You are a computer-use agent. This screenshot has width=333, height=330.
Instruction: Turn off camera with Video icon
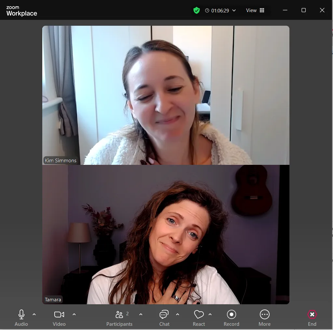pyautogui.click(x=59, y=315)
